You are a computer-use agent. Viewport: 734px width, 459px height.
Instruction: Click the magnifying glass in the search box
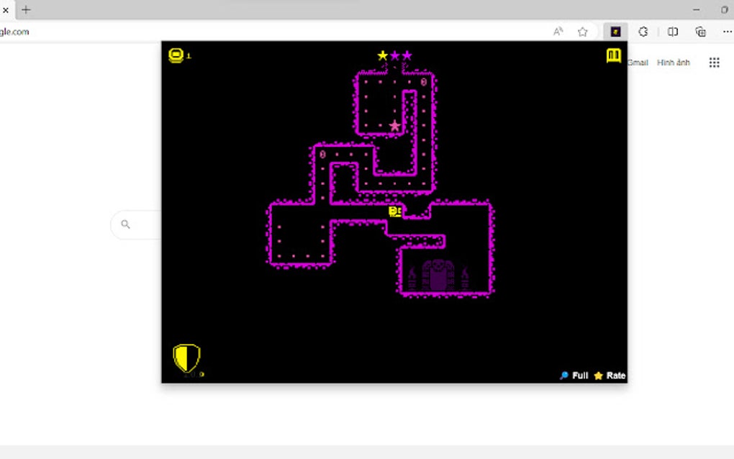(x=126, y=224)
